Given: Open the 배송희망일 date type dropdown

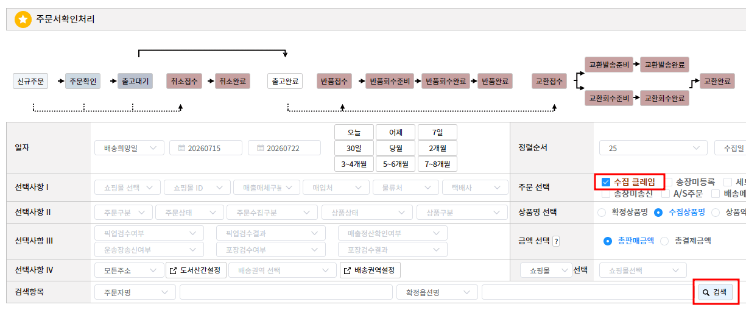Looking at the screenshot, I should [129, 148].
